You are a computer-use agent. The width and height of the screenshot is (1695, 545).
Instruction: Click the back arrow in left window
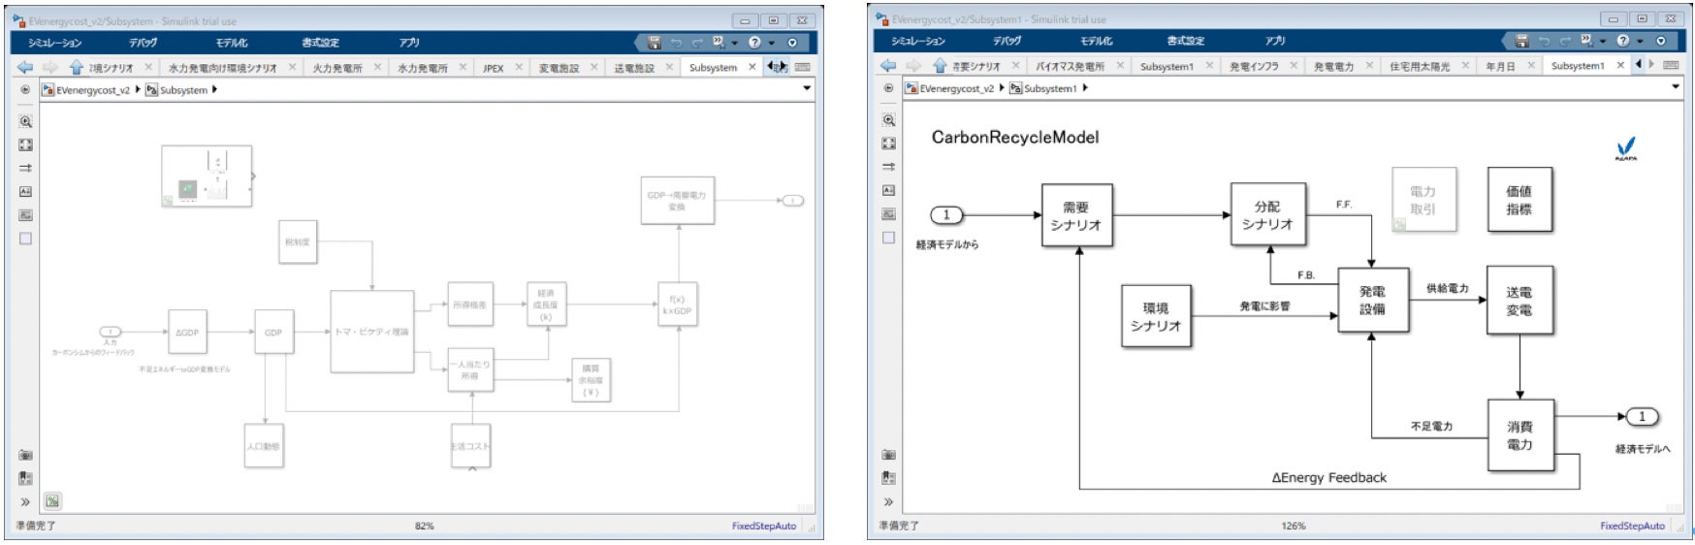[25, 67]
